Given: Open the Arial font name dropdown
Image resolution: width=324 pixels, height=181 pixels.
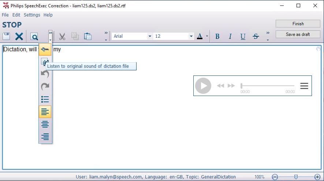Looking at the screenshot, I should [150, 36].
